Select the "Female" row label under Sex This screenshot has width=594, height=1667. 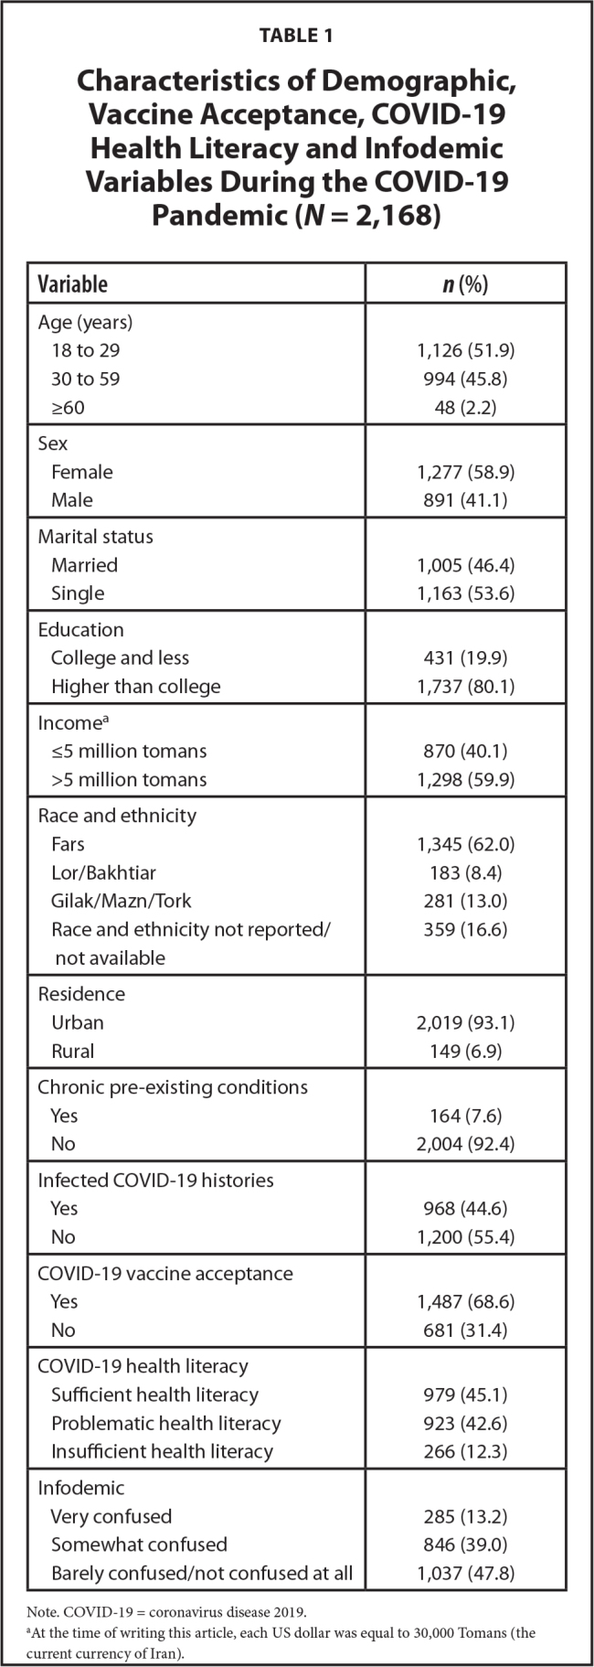tap(82, 472)
